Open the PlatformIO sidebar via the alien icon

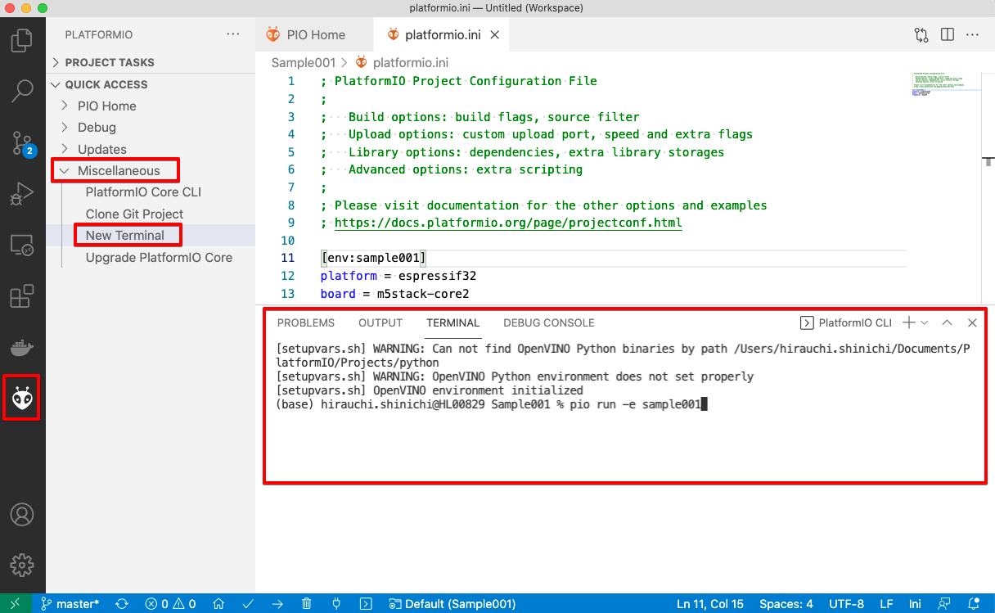tap(22, 398)
